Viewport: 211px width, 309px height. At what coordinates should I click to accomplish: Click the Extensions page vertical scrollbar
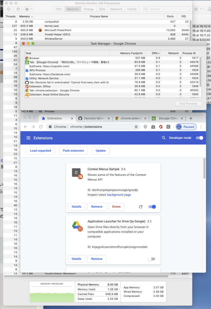point(204,169)
